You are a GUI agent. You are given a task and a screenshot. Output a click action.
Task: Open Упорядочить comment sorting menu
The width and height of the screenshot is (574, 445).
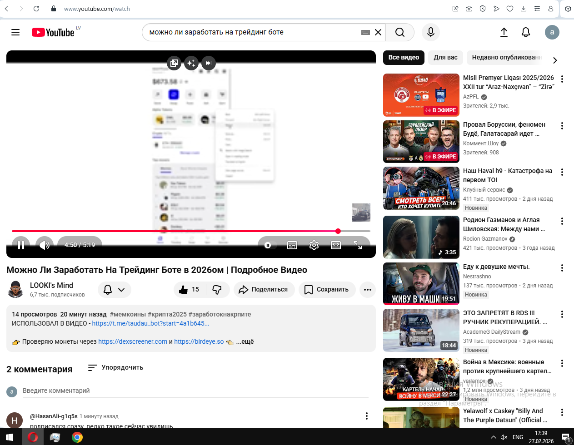(116, 367)
